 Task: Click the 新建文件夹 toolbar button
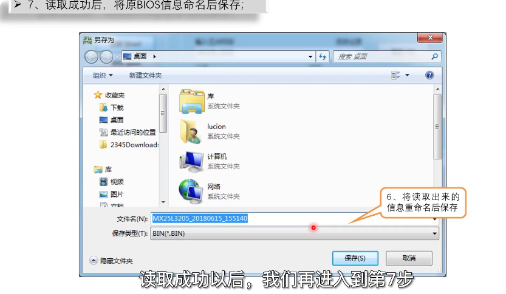tap(145, 75)
